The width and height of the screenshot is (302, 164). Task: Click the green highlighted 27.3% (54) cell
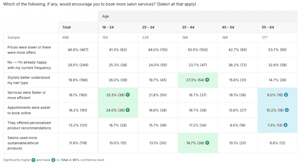195,80
